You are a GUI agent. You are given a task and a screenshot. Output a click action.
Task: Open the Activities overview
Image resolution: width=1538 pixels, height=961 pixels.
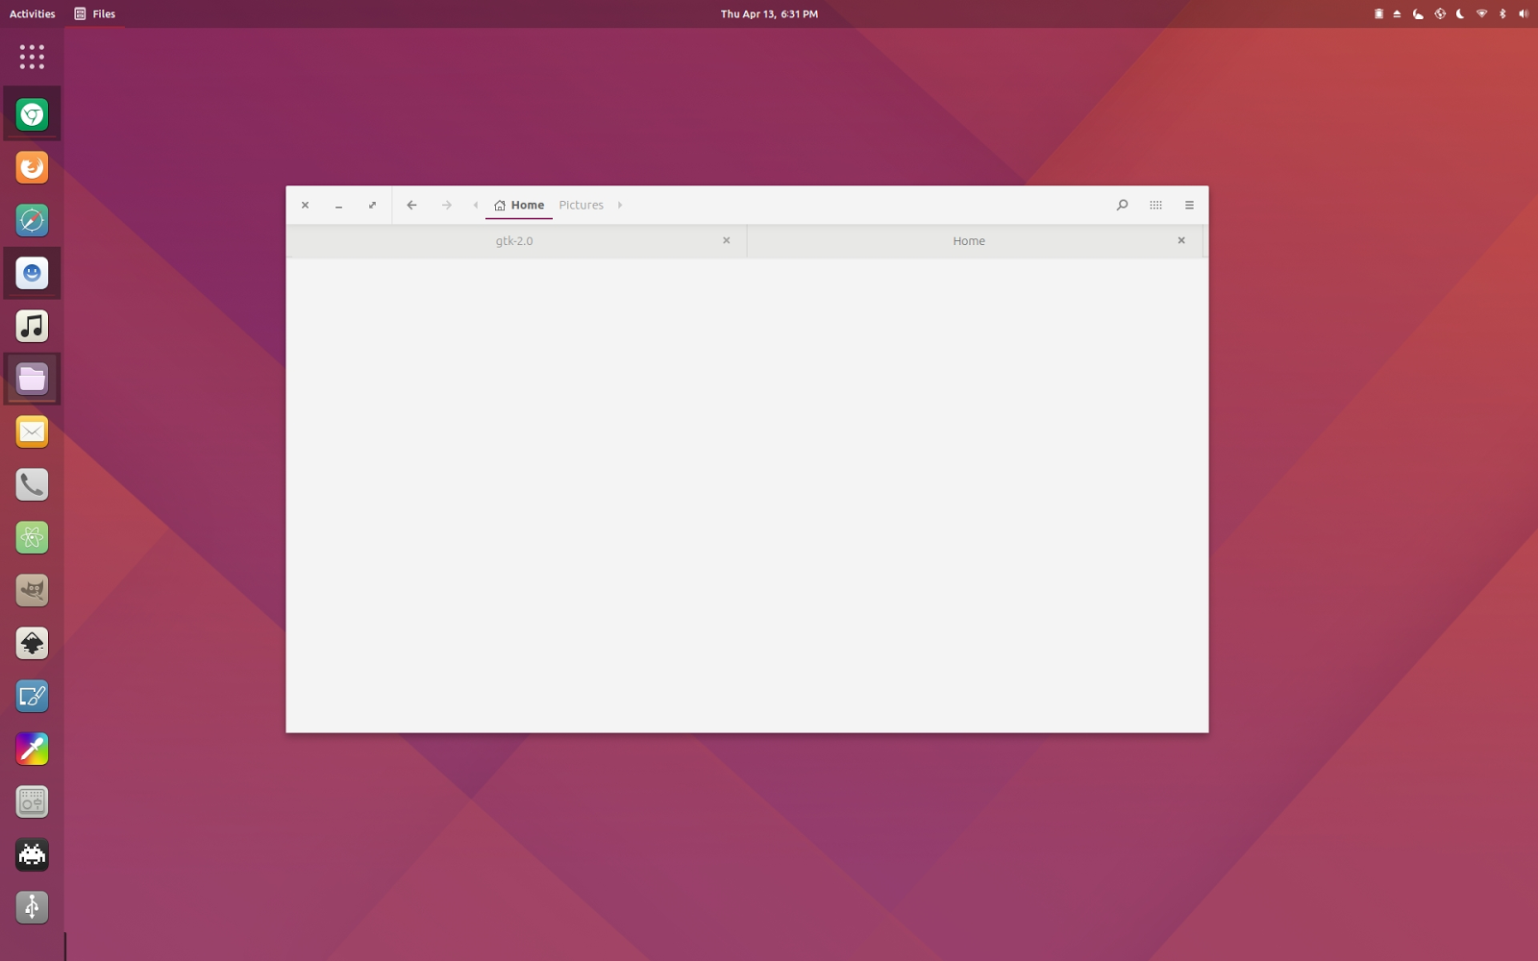click(x=32, y=13)
